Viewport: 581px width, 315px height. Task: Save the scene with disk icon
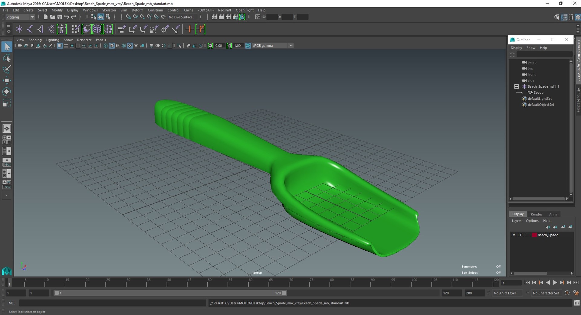[59, 17]
